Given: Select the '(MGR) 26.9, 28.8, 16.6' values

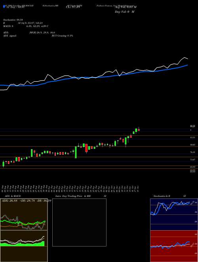Looking at the screenshot, I should 42,33.
